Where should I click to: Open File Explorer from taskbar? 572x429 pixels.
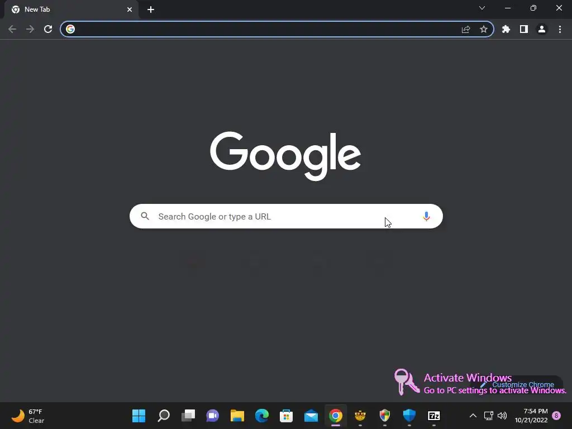coord(237,416)
